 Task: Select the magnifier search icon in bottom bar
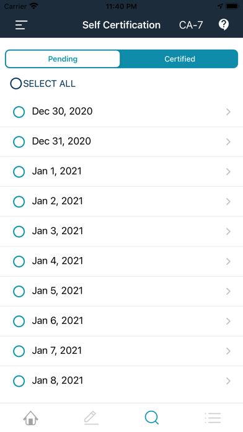click(x=152, y=418)
